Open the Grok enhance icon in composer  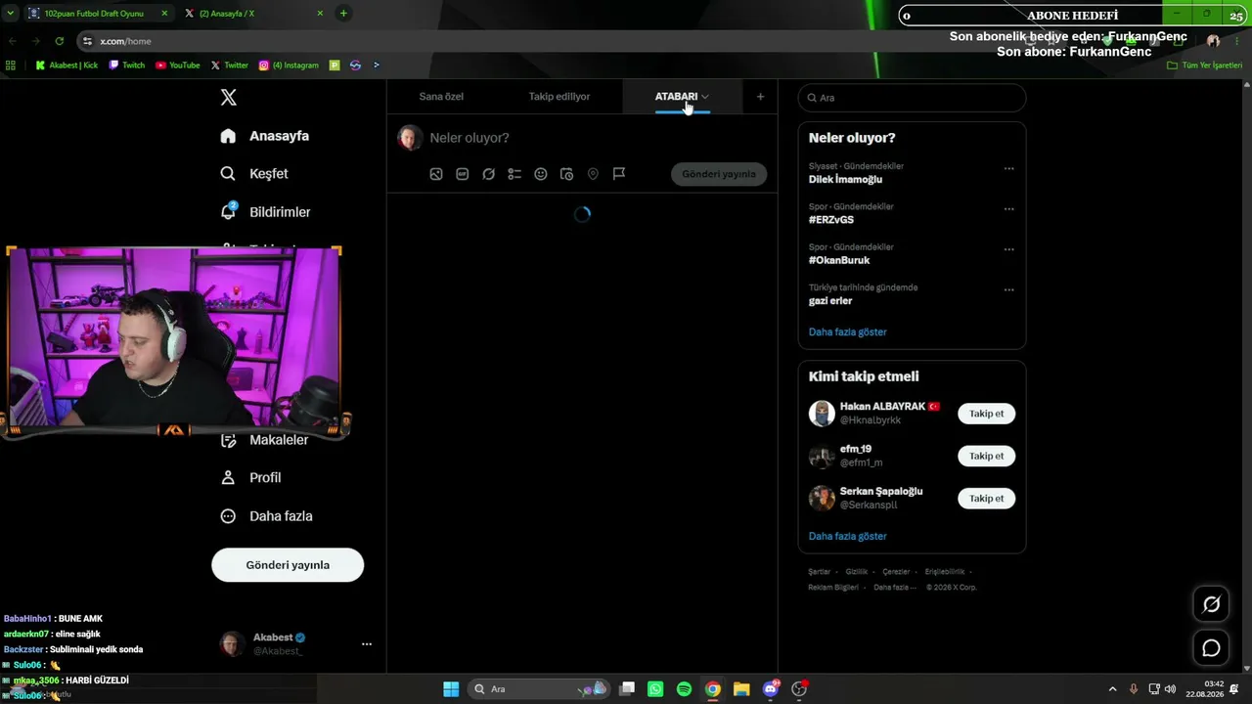pyautogui.click(x=489, y=174)
